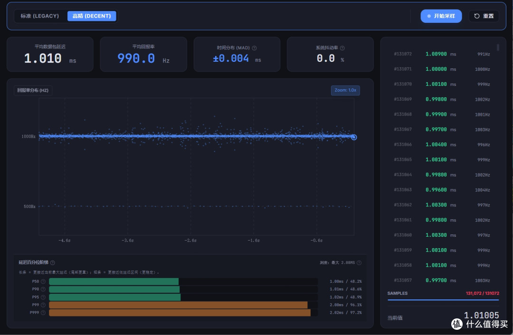This screenshot has height=335, width=513.
Task: Click the 回报率分布 (HZ) chart label
Action: coord(33,90)
